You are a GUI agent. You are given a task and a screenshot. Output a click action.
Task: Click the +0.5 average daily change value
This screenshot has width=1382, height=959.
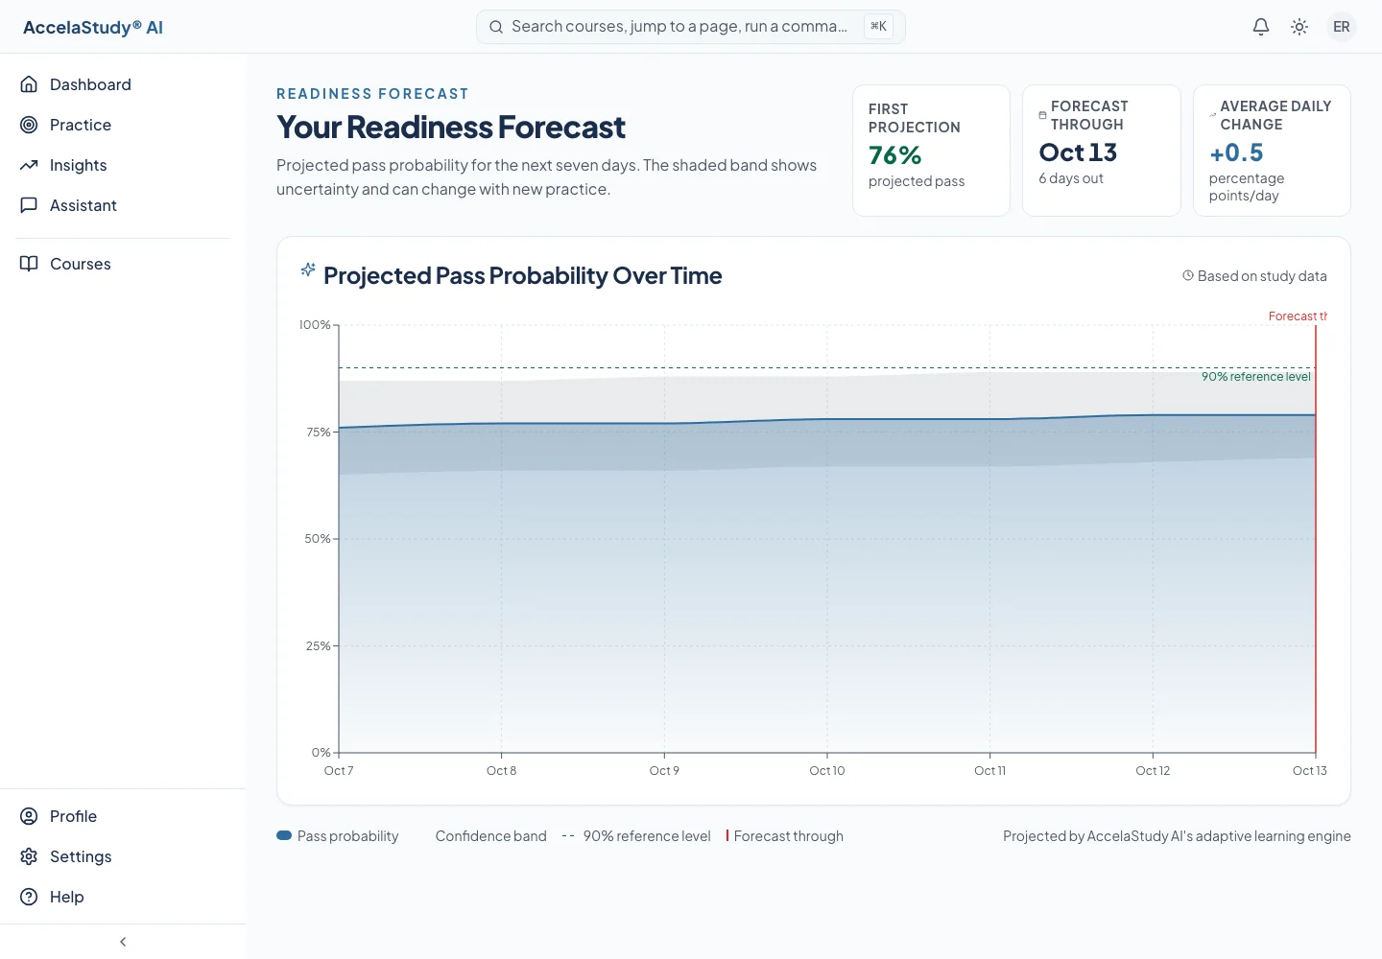[1236, 152]
